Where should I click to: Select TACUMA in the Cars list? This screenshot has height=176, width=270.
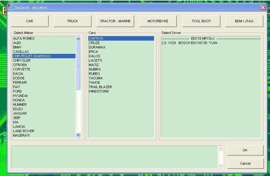tap(121, 78)
